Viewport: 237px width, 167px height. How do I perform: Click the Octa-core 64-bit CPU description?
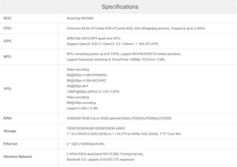(136, 28)
